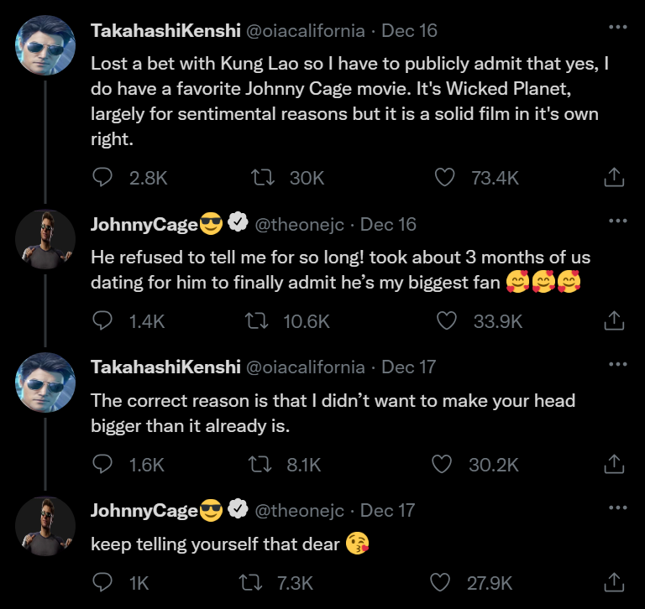The image size is (645, 609).
Task: Share the "biggest fan" tweet
Action: click(x=614, y=320)
